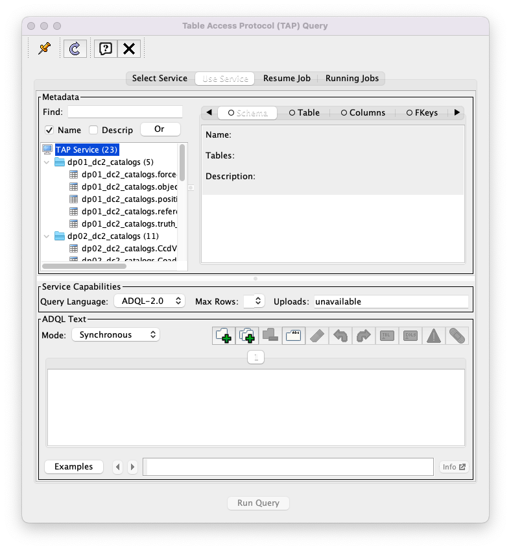Viewport: 511px width, 550px height.
Task: Click the dp01_dc2_catalogs folder icon
Action: 60,162
